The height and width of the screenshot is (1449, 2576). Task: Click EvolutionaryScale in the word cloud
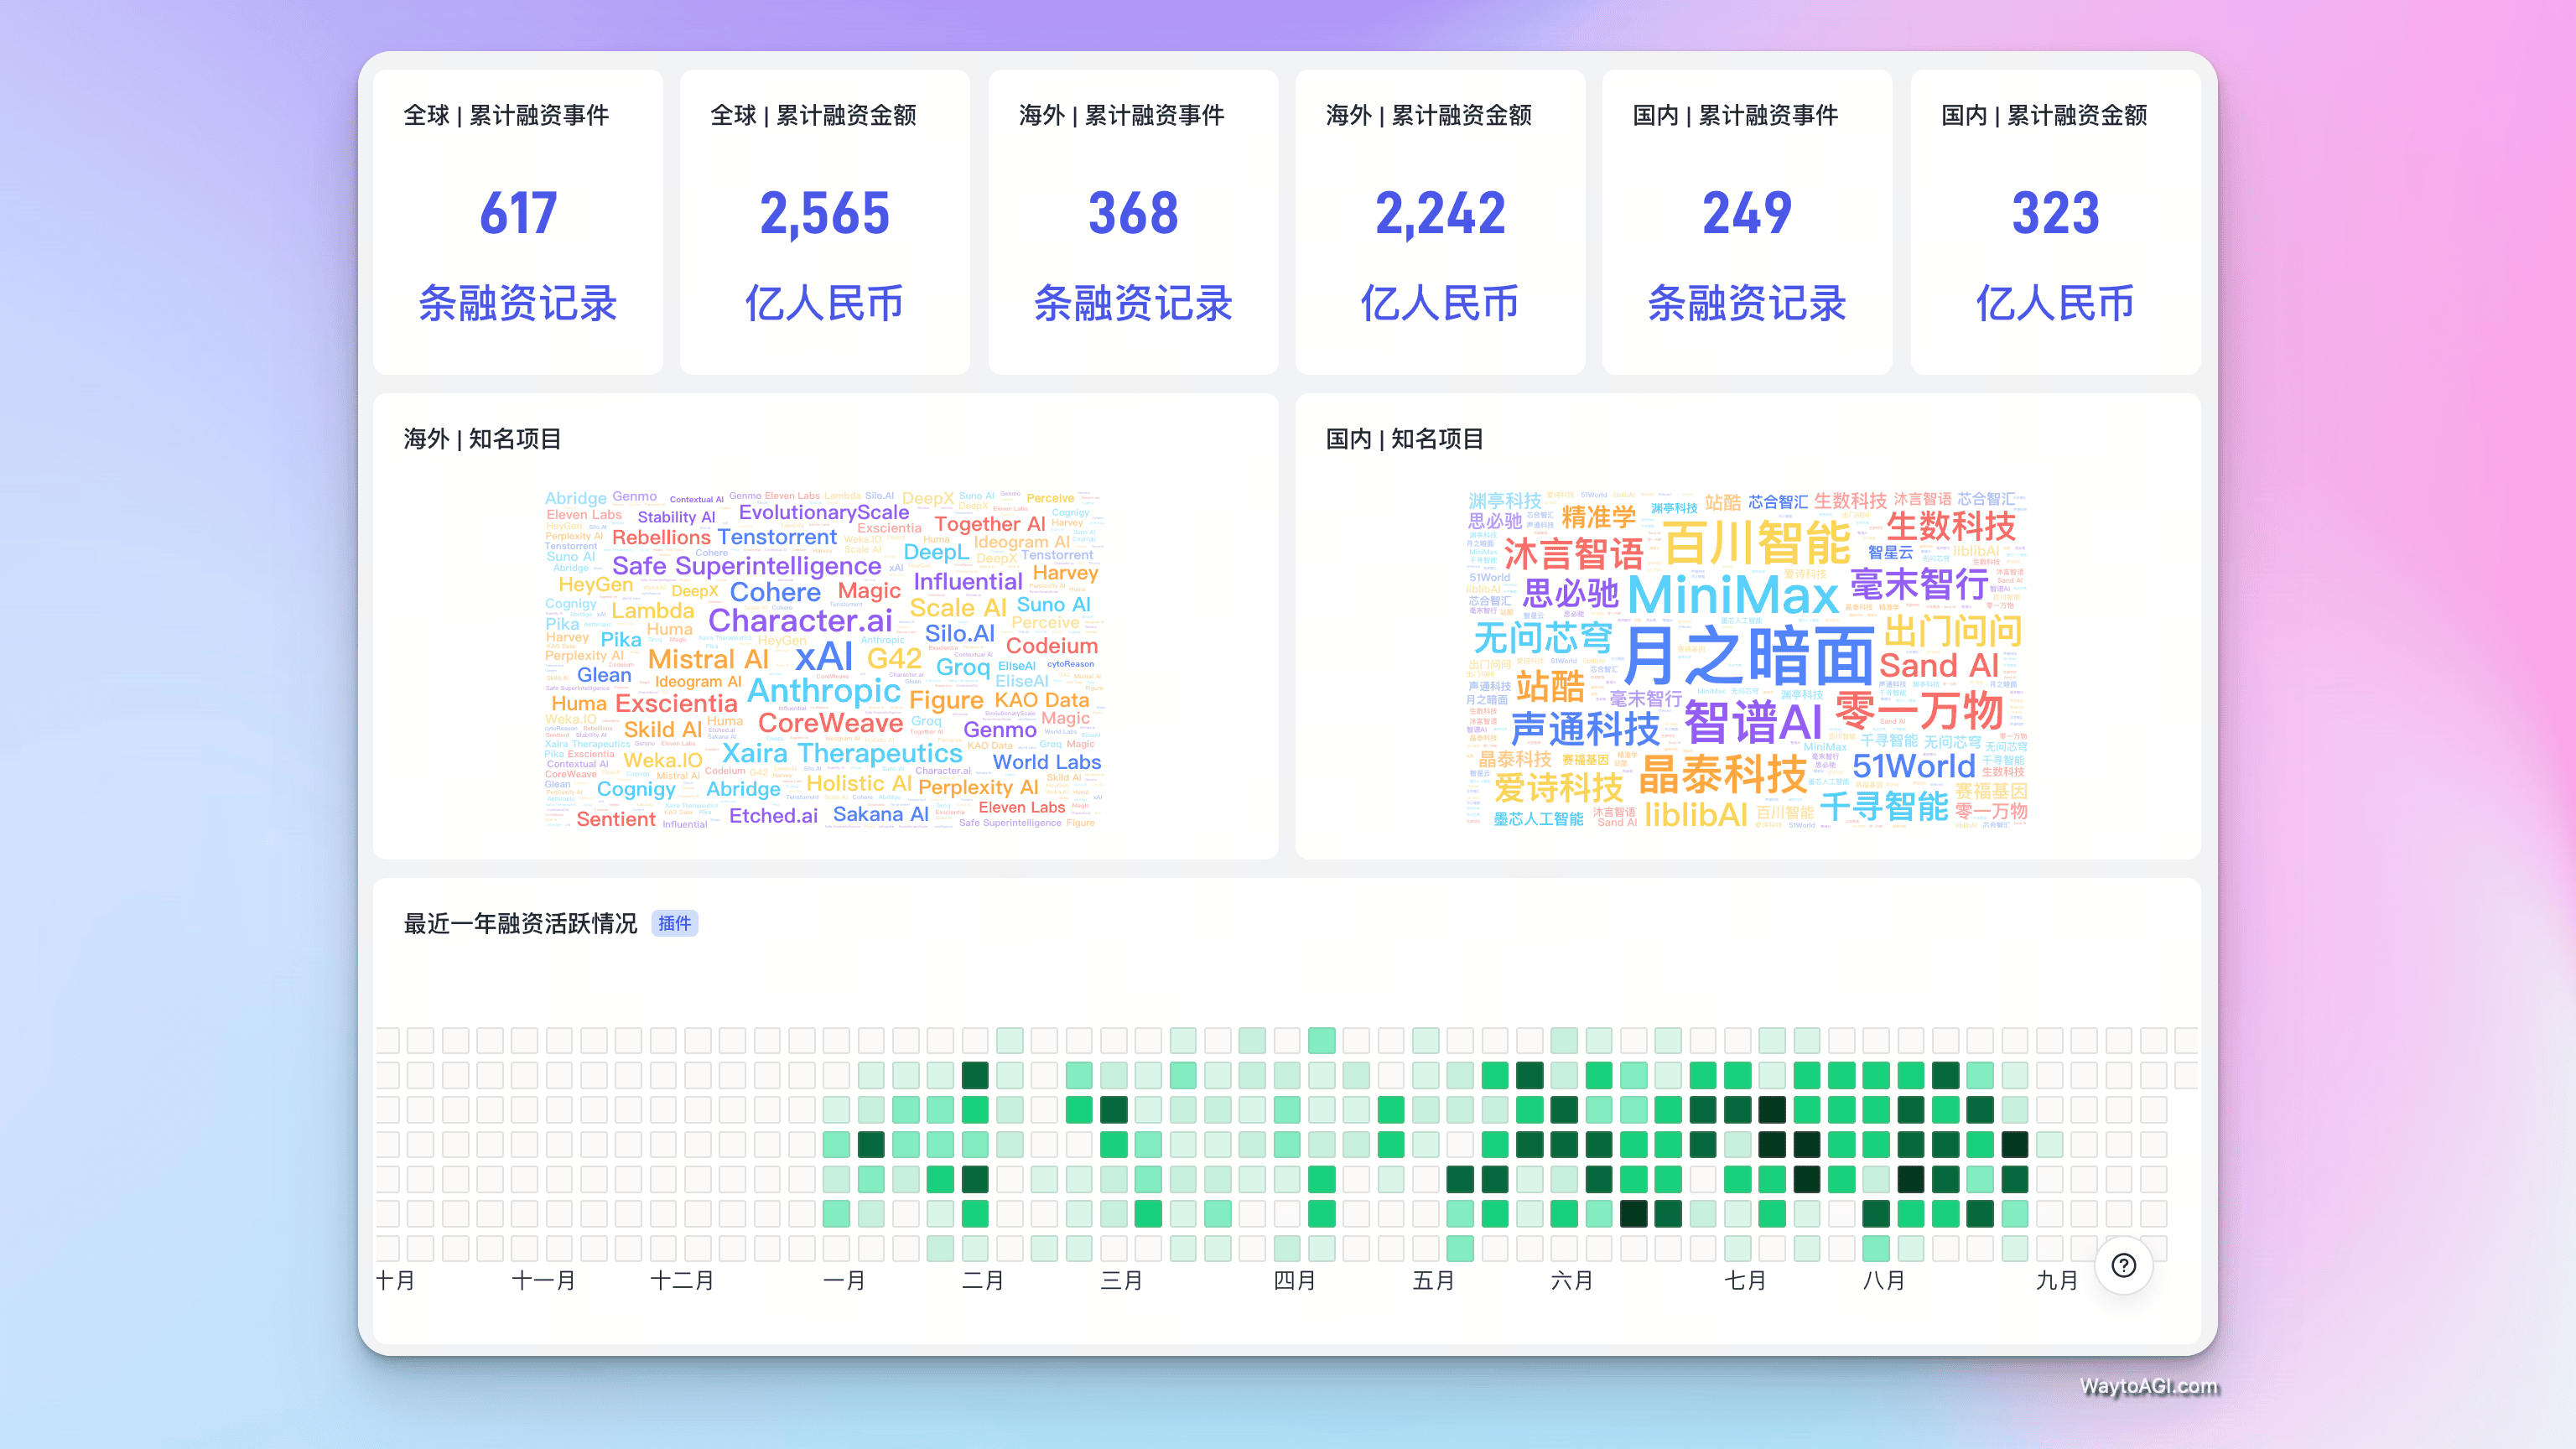click(824, 512)
